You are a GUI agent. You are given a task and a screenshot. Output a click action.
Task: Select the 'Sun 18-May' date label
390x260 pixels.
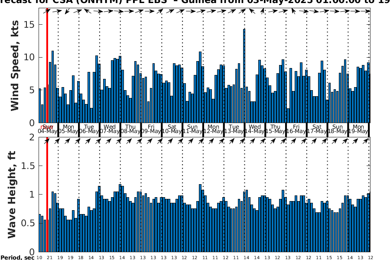click(x=338, y=129)
